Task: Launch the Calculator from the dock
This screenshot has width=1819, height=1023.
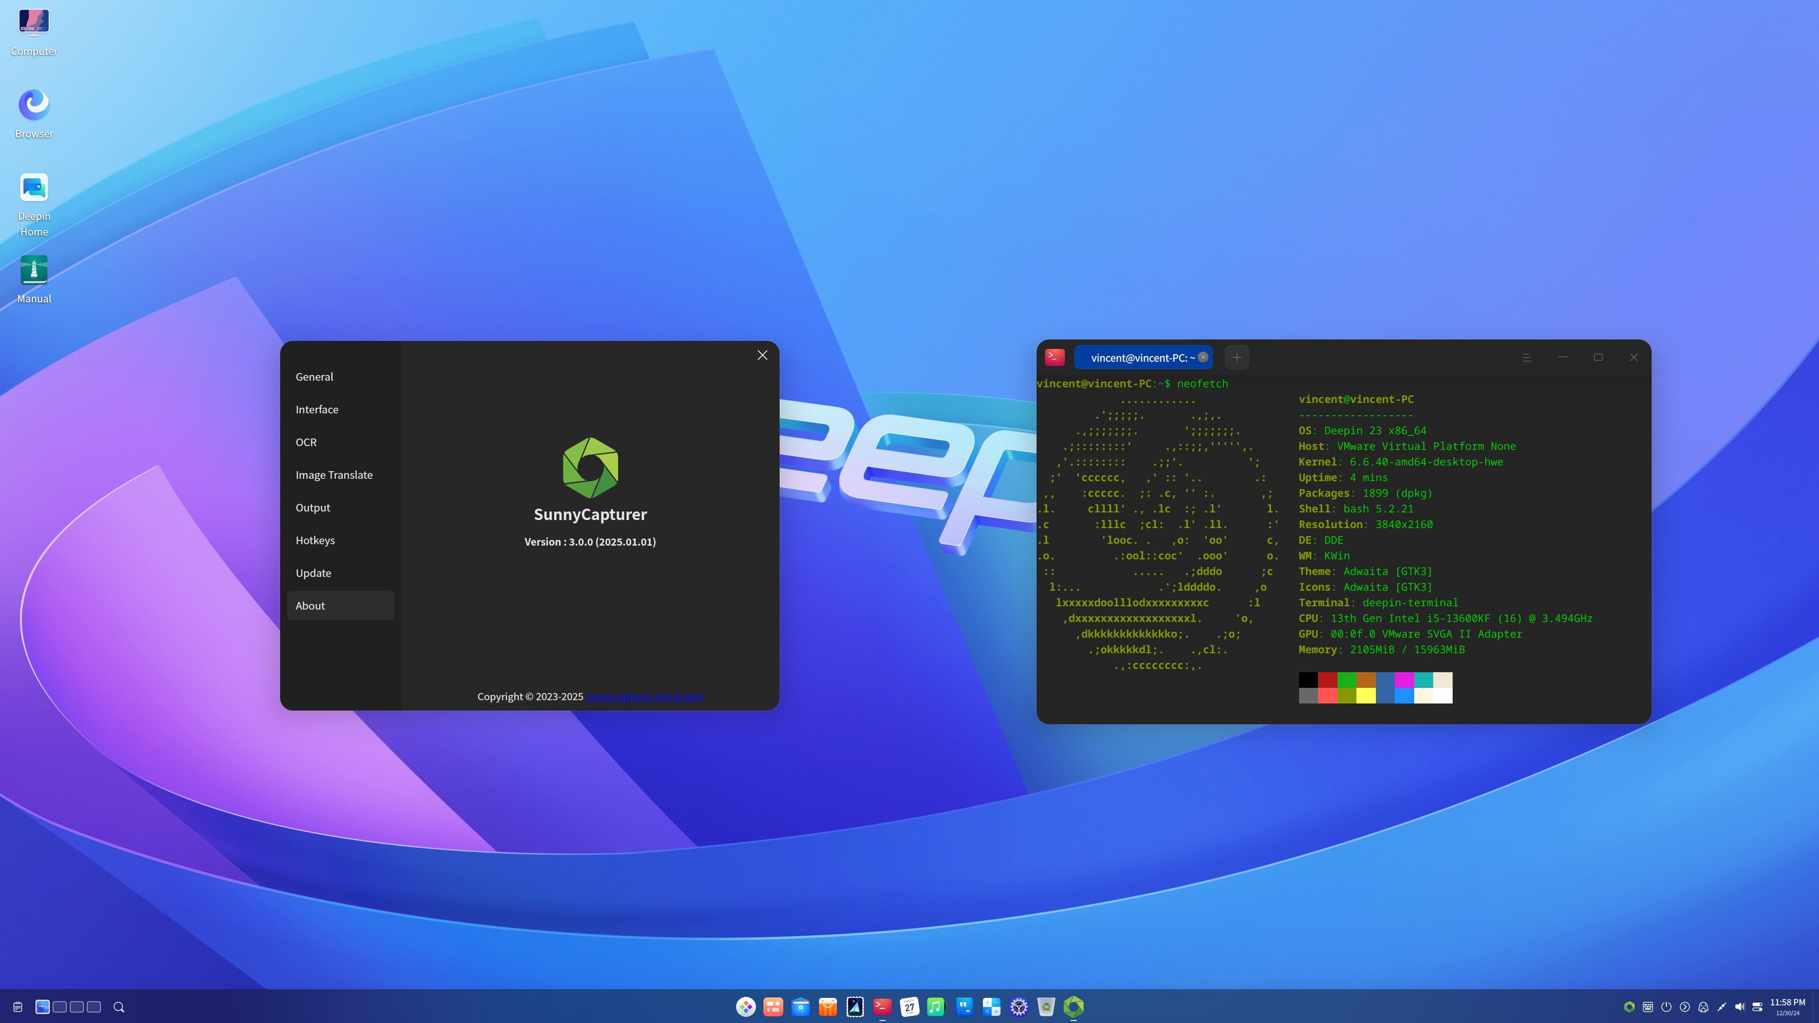Action: point(991,1007)
